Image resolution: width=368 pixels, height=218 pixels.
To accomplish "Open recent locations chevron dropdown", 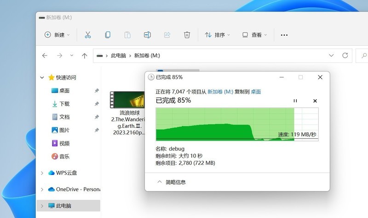I will pos(72,55).
